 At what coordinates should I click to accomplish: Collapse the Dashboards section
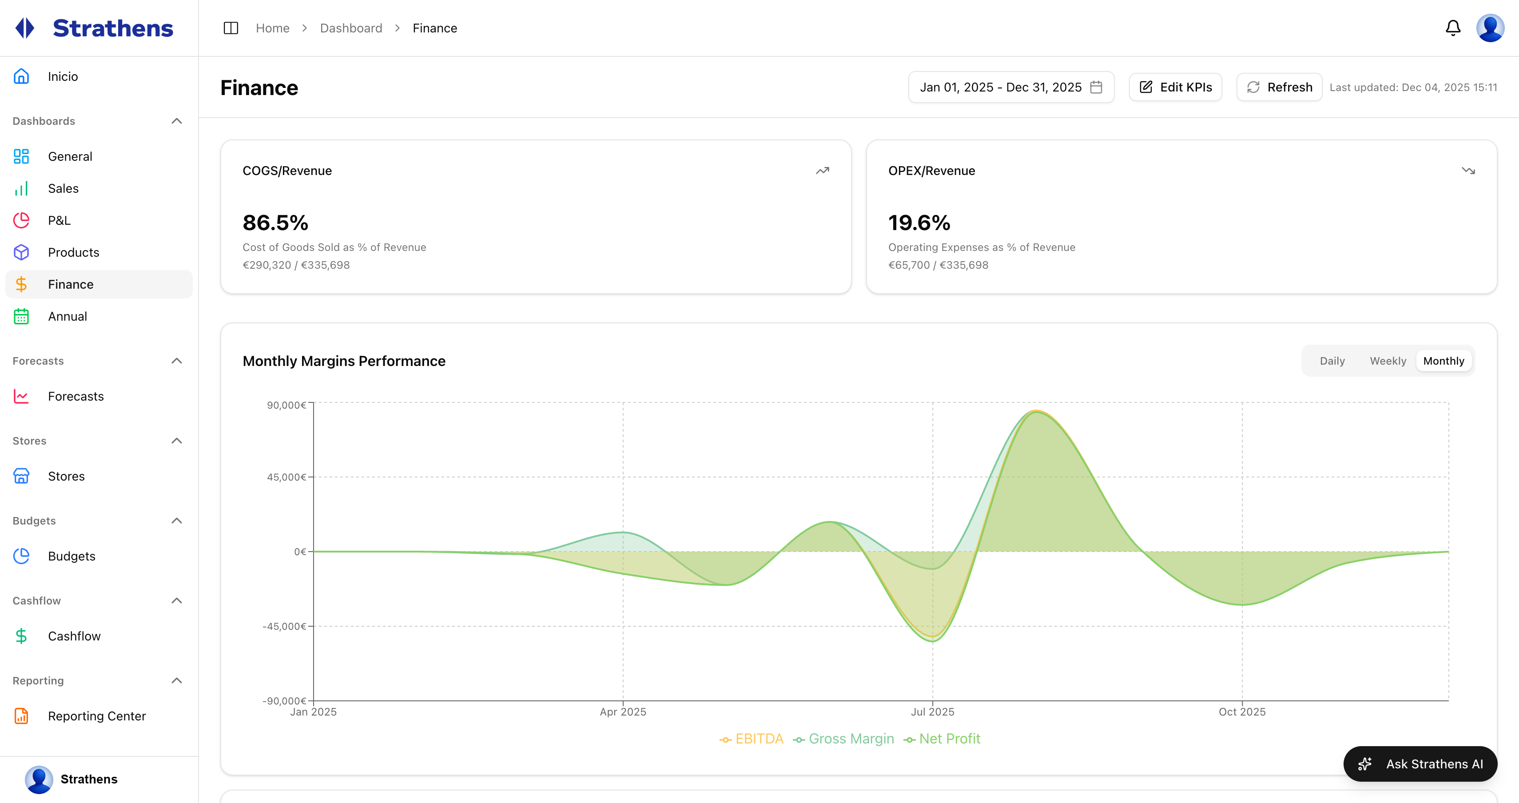[x=176, y=121]
